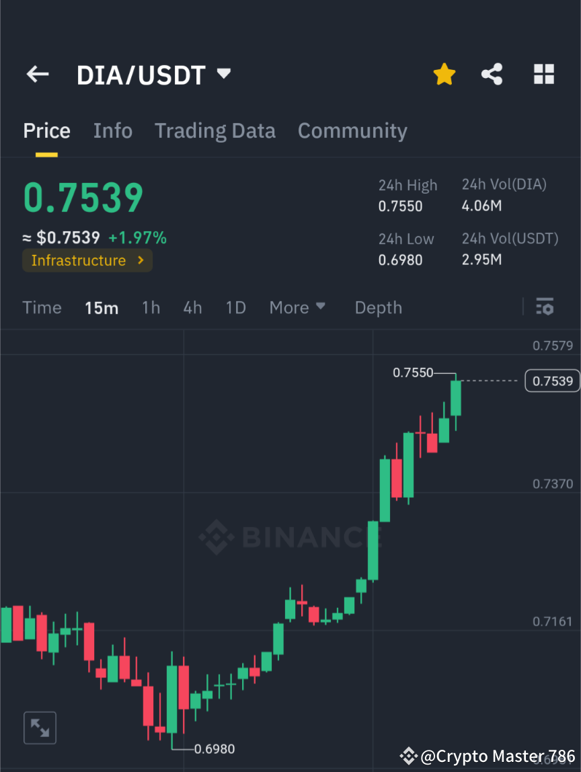Show the Depth chart view
This screenshot has width=581, height=772.
378,307
